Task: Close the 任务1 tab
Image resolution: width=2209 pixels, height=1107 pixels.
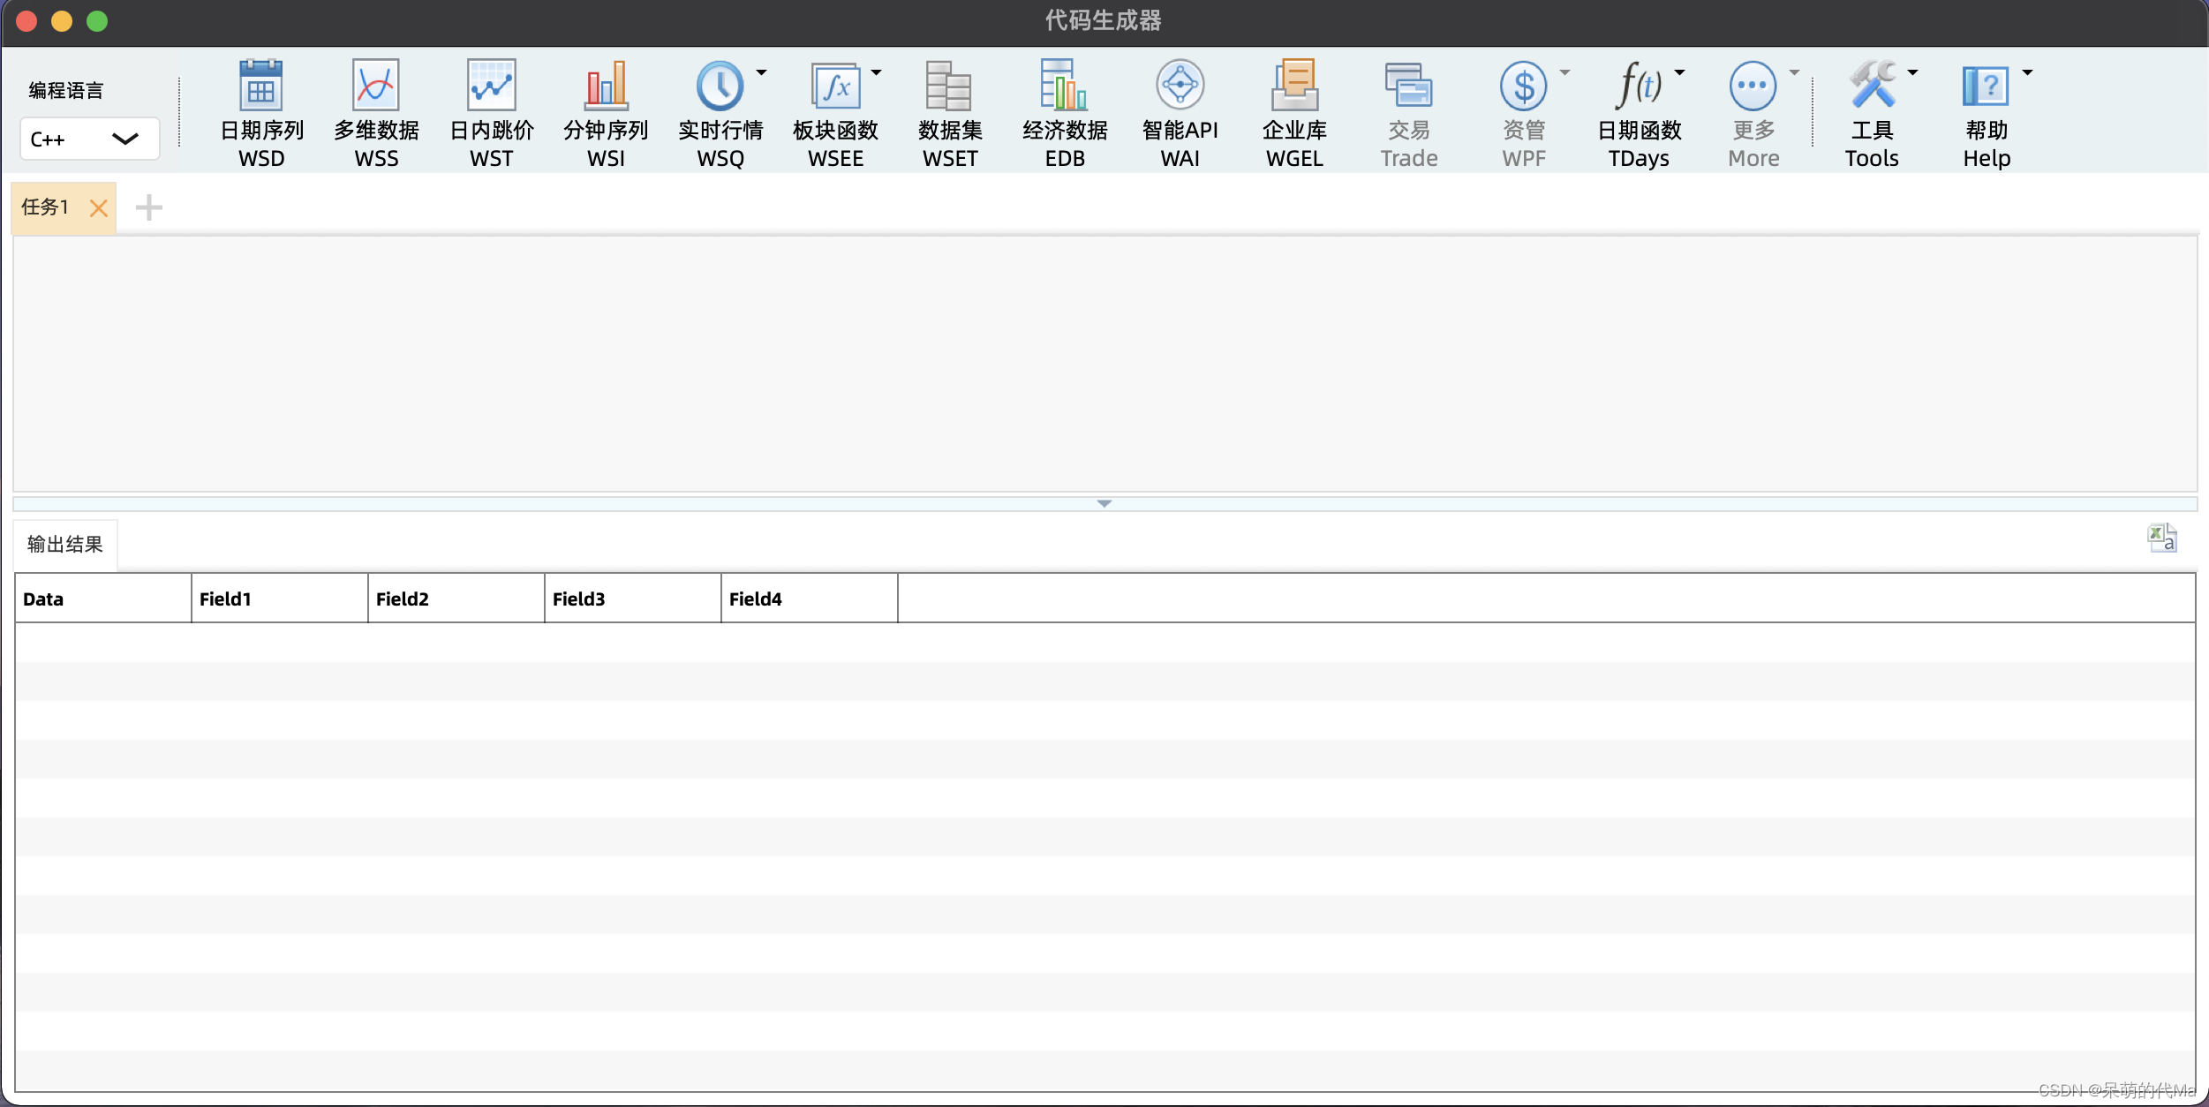Action: (x=99, y=208)
